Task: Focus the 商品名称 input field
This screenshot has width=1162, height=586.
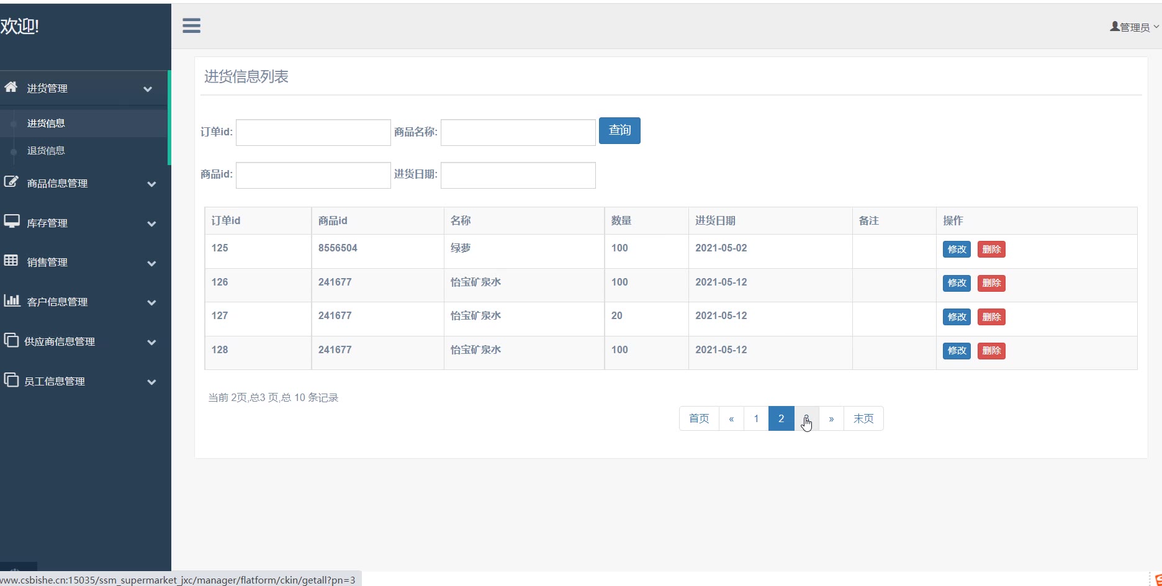Action: click(x=518, y=132)
